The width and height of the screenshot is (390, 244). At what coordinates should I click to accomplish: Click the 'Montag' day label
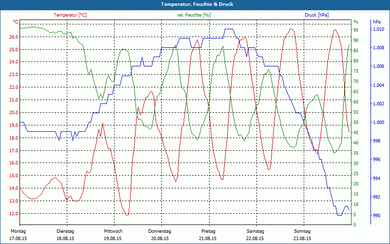point(18,231)
